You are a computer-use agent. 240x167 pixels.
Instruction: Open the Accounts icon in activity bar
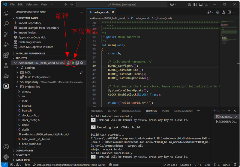click(6, 147)
